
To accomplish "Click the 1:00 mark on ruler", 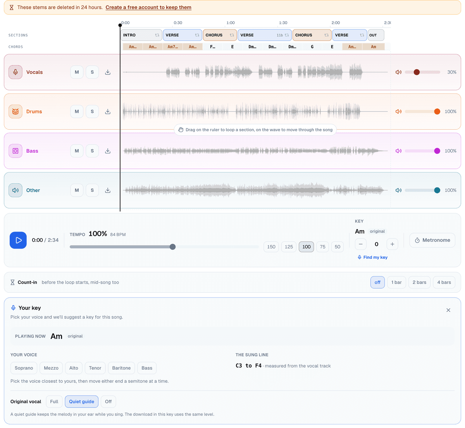I will [231, 23].
